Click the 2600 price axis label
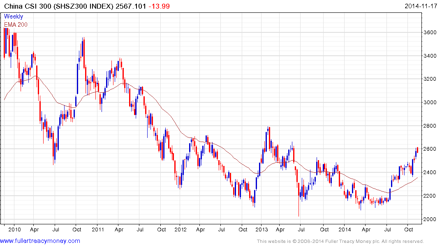Screen dimensions: 442x247 (430, 149)
